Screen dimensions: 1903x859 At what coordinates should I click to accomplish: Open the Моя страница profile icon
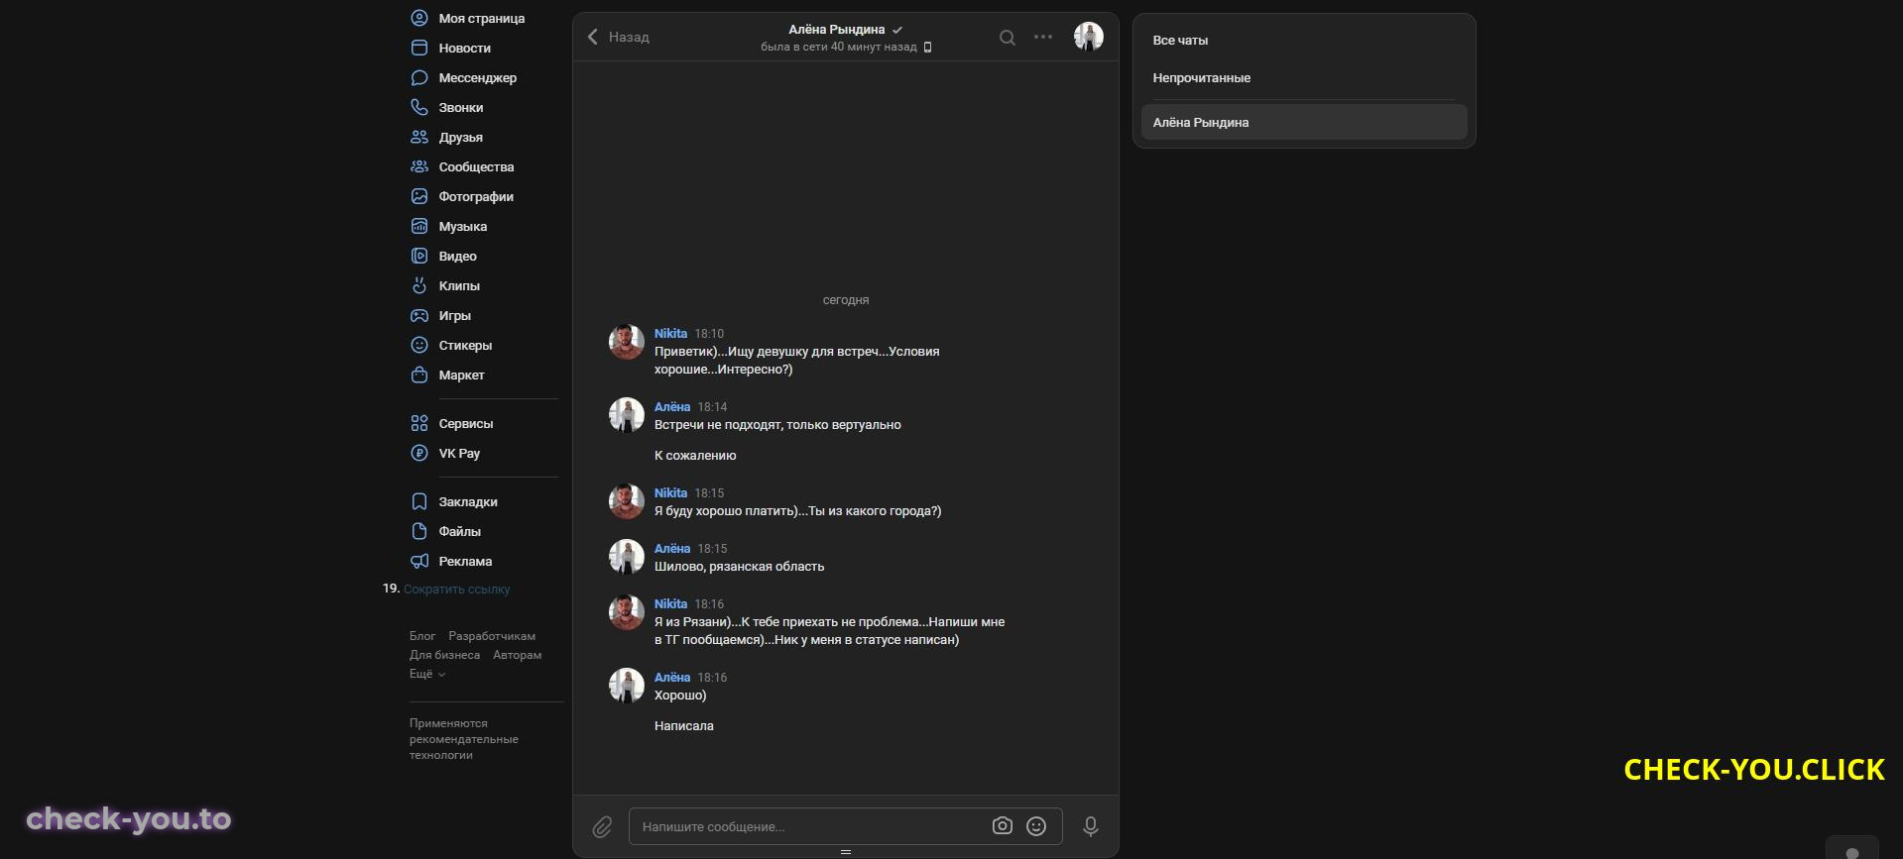[x=419, y=18]
